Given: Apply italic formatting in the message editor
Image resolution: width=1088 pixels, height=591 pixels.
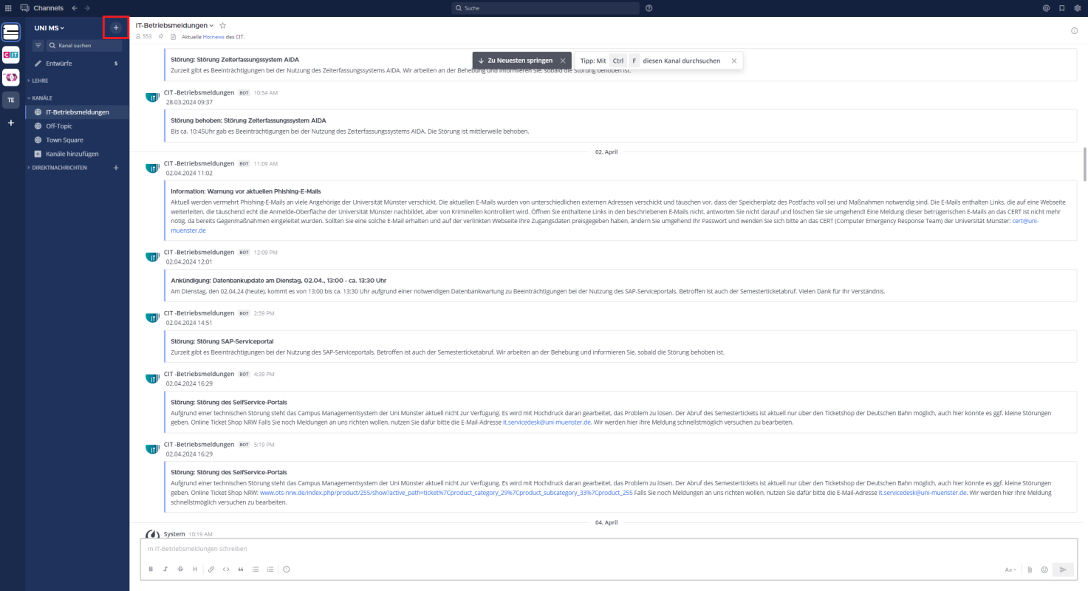Looking at the screenshot, I should (x=165, y=570).
